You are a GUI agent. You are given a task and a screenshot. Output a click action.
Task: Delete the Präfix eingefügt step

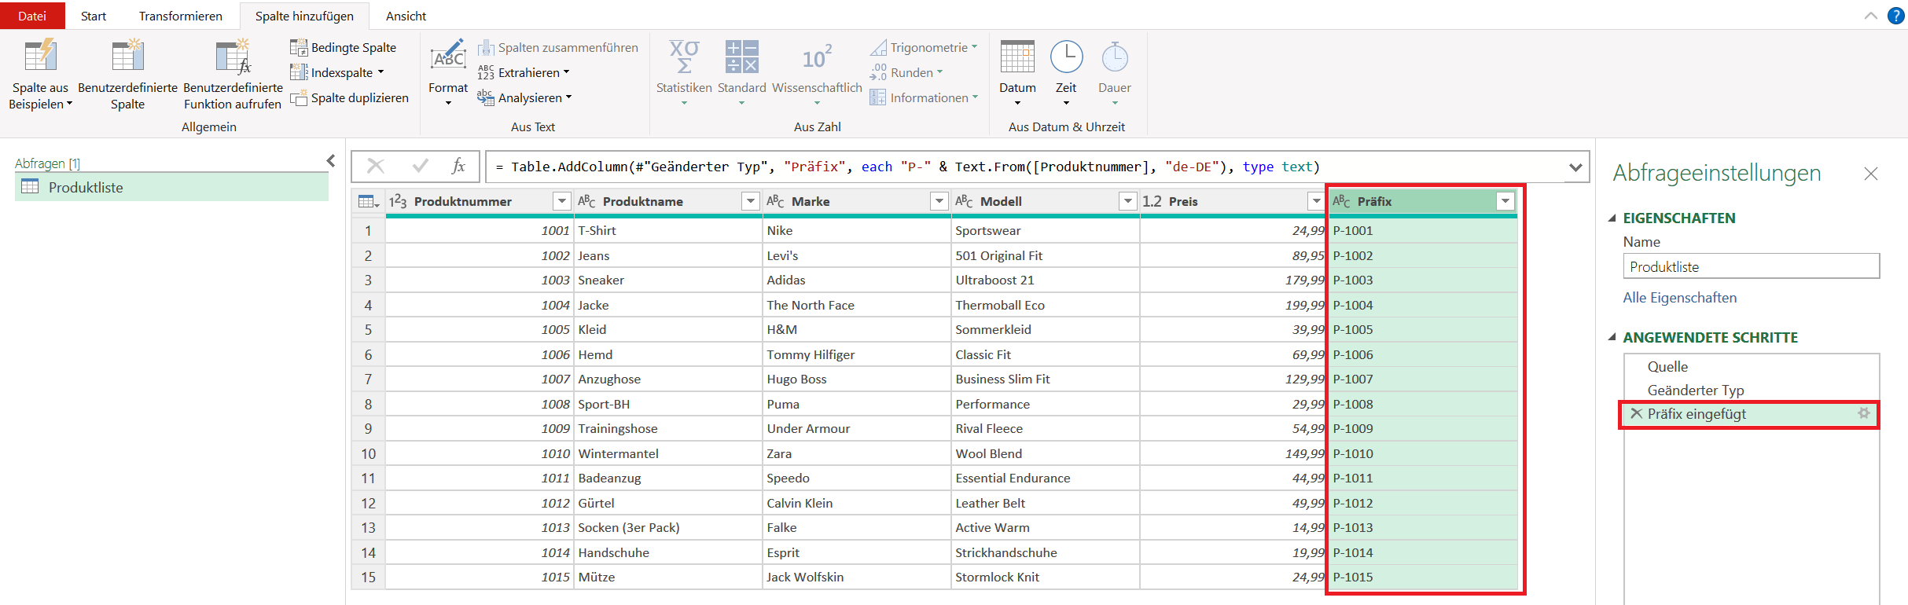coord(1636,413)
